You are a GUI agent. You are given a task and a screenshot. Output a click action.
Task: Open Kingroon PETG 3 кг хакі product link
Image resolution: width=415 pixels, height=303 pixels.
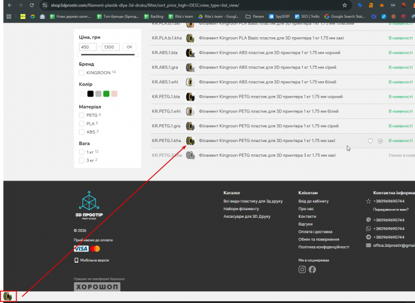tap(267, 155)
